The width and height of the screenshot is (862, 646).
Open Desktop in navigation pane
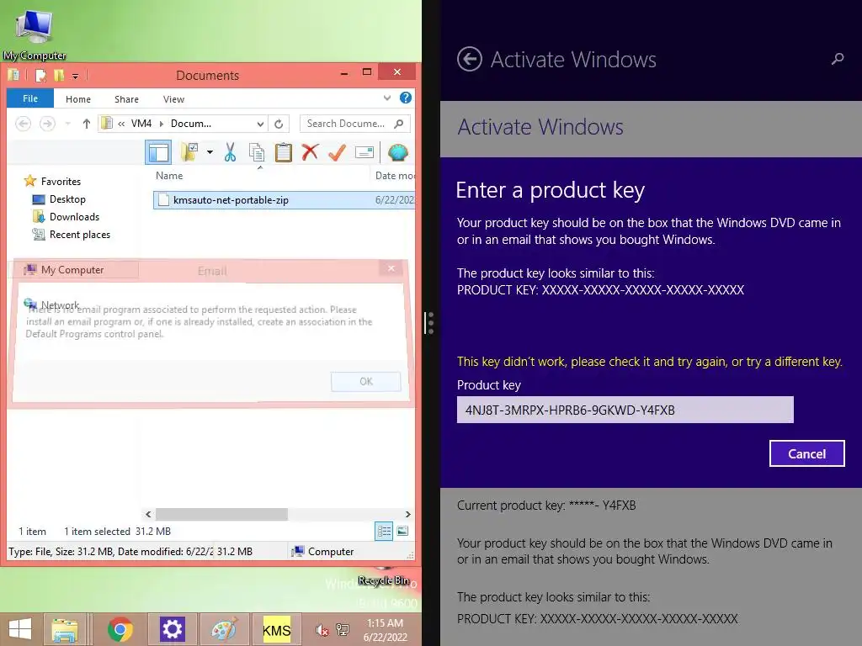click(67, 199)
